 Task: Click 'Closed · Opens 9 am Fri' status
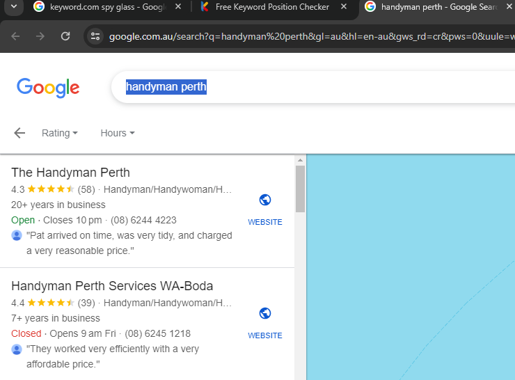click(64, 333)
